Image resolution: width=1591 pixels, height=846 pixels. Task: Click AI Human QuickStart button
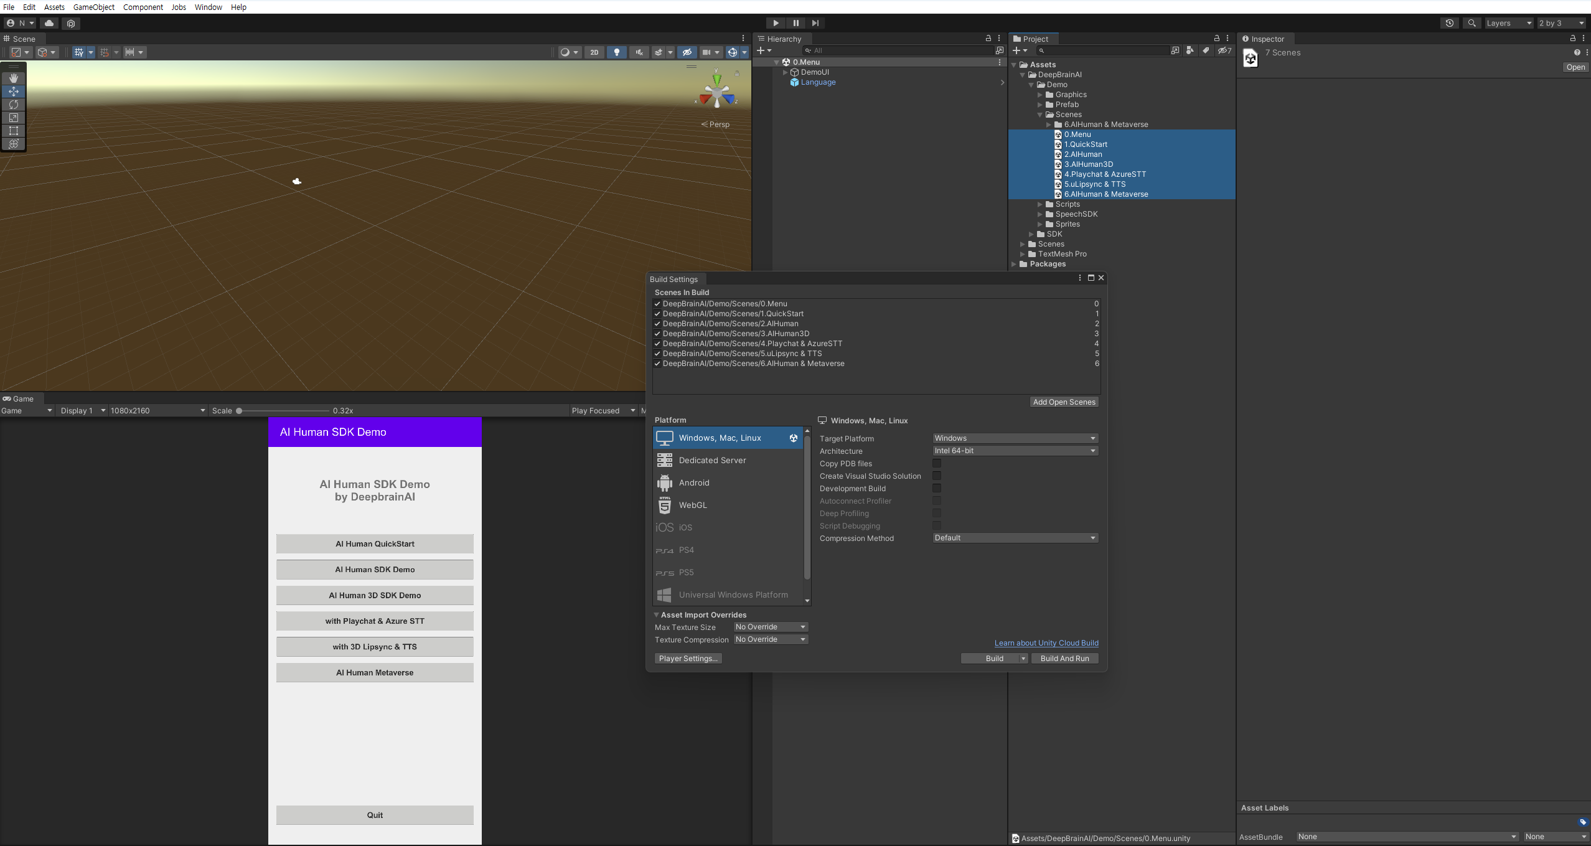375,544
